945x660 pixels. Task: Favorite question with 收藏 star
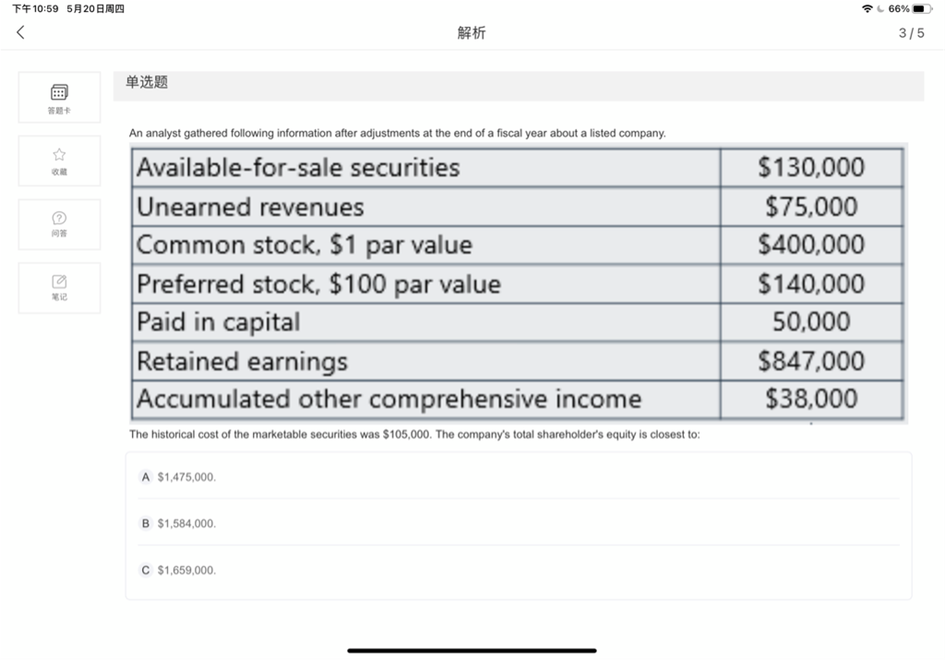click(59, 160)
